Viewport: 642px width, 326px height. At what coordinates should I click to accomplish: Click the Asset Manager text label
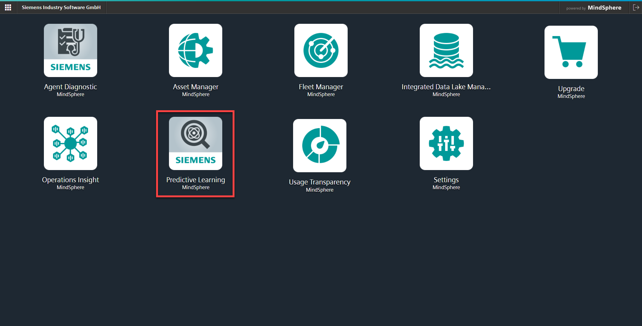[196, 87]
